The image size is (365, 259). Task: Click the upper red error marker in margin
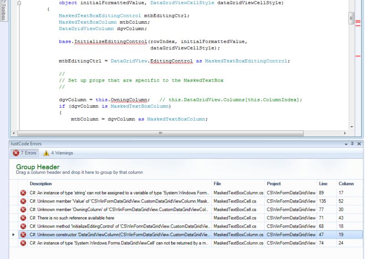(x=358, y=21)
